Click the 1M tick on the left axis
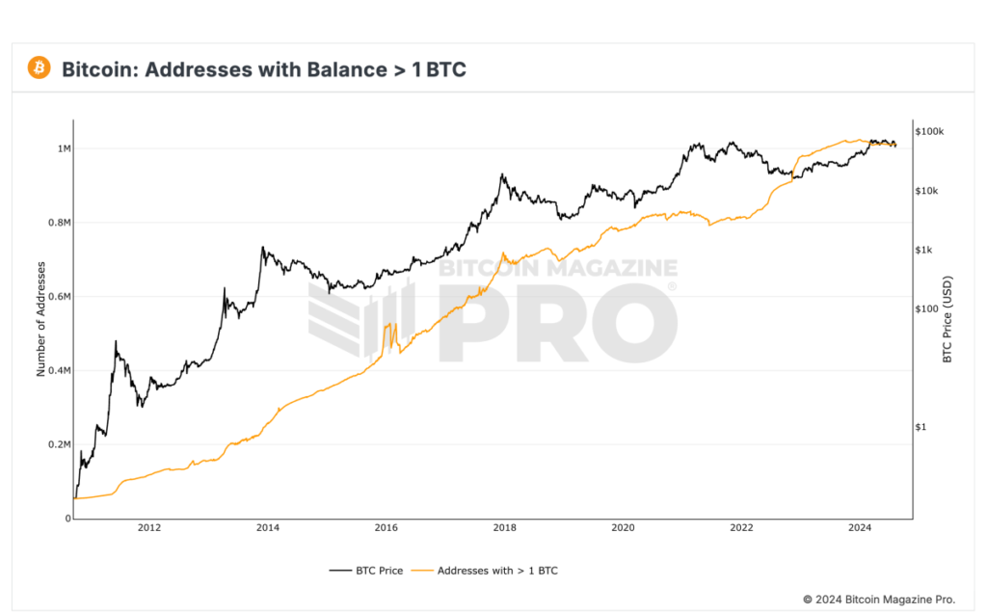 [x=64, y=148]
